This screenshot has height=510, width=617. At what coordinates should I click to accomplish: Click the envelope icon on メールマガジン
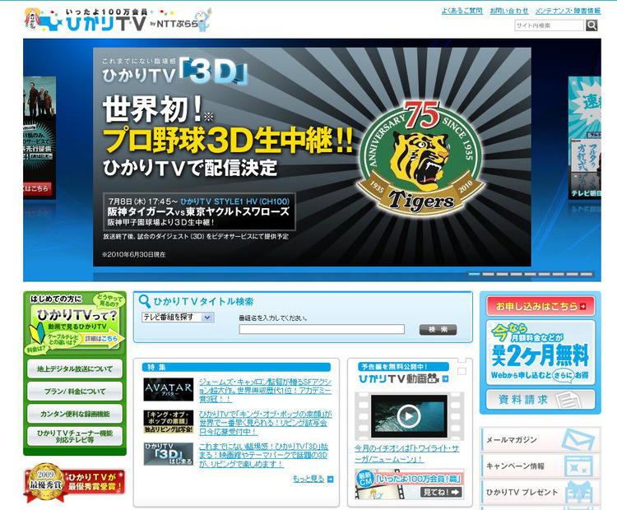click(x=578, y=439)
